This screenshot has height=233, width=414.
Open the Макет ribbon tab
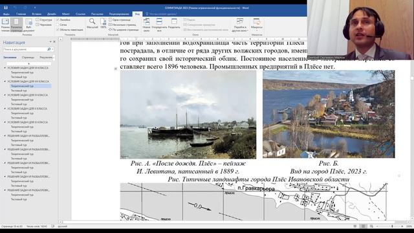[66, 14]
